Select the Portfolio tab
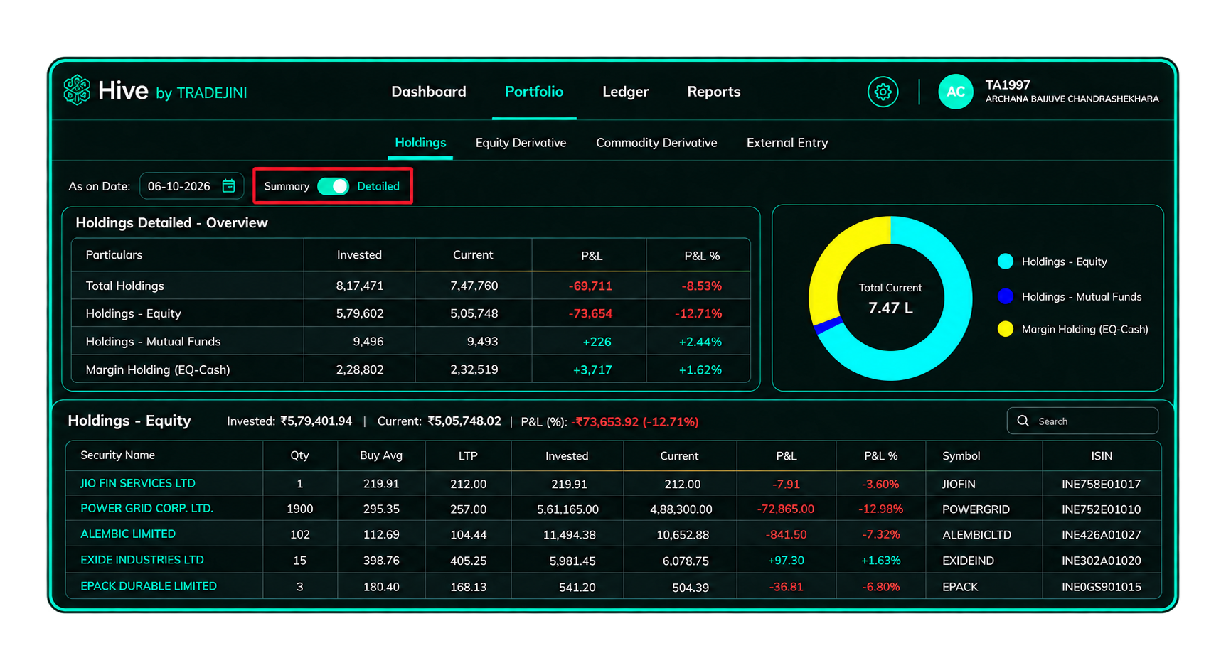This screenshot has height=648, width=1226. pos(534,92)
